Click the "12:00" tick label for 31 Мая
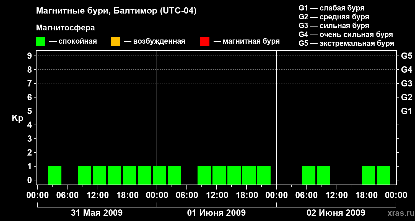Viewport: 415px width, 221px height. [97, 195]
